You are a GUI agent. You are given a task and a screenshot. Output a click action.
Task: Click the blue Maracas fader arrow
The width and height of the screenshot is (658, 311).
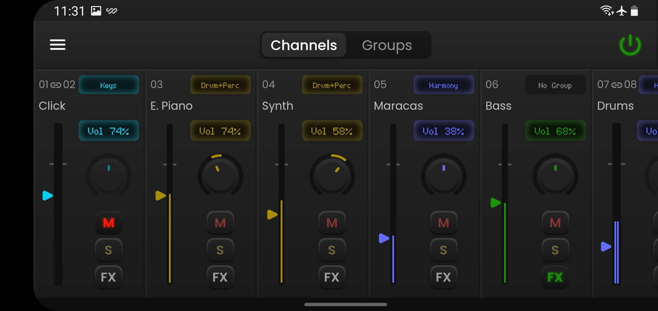point(384,238)
